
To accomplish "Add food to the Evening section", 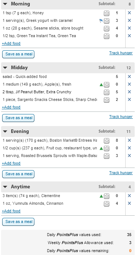I will [11, 163].
